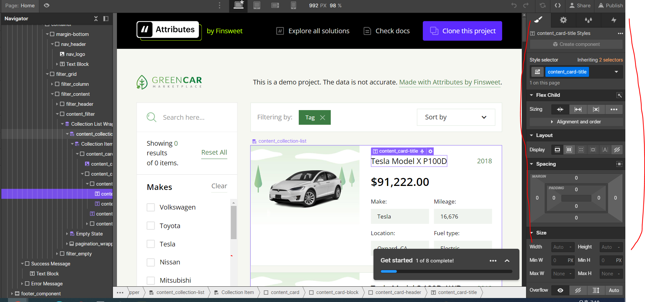The width and height of the screenshot is (645, 302).
Task: Close the Navigator panel
Action: point(96,19)
